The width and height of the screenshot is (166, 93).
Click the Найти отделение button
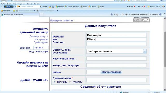(111, 72)
